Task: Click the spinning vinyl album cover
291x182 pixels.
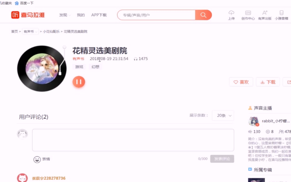Action: (x=42, y=68)
